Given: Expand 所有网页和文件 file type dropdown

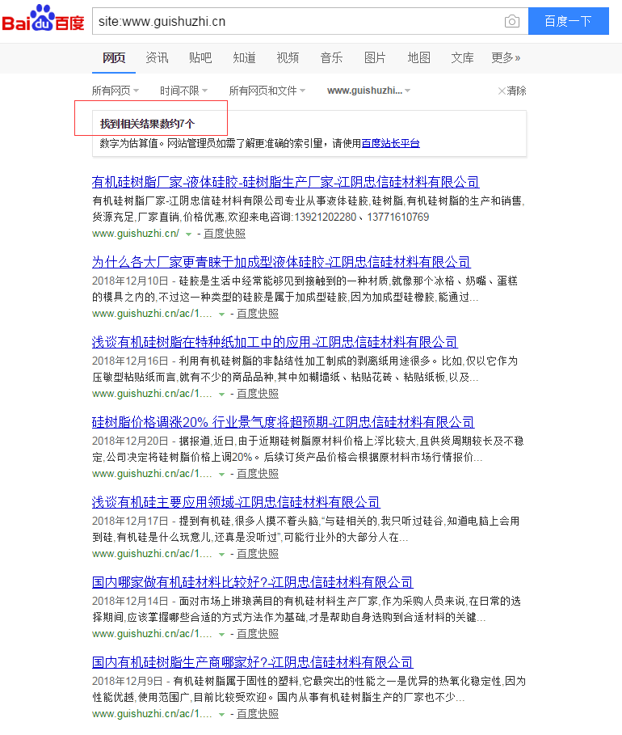Looking at the screenshot, I should point(267,91).
